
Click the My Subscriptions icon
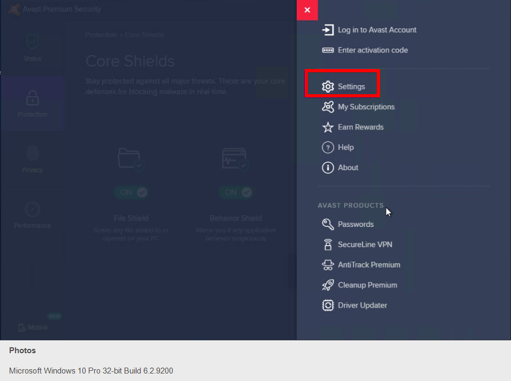click(328, 107)
